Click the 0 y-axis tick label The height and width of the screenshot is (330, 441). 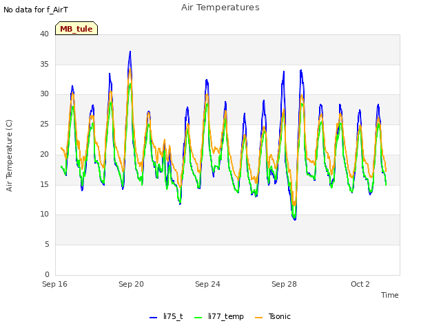click(47, 274)
